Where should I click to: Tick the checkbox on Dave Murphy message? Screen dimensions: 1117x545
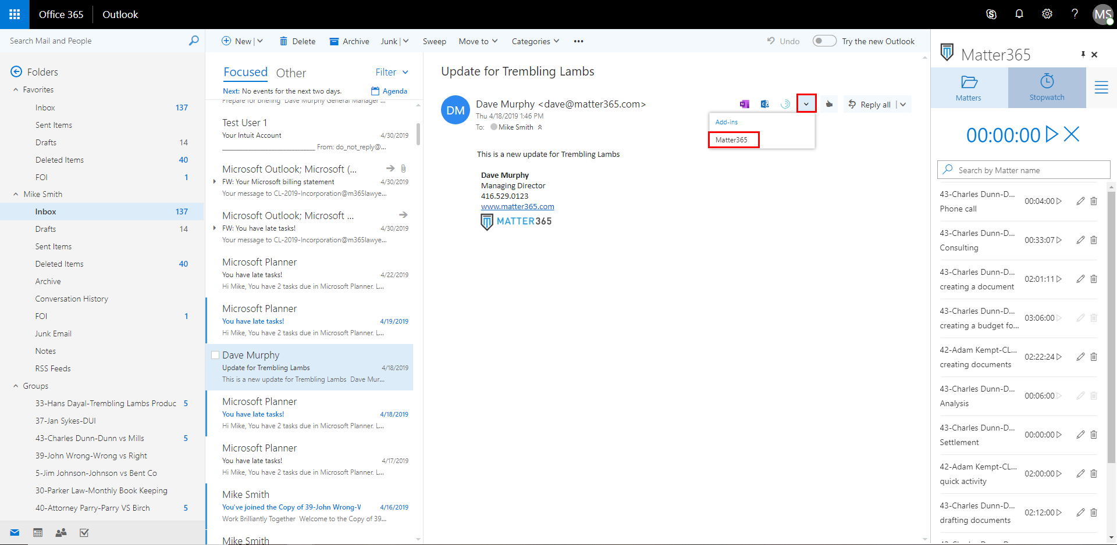tap(215, 355)
